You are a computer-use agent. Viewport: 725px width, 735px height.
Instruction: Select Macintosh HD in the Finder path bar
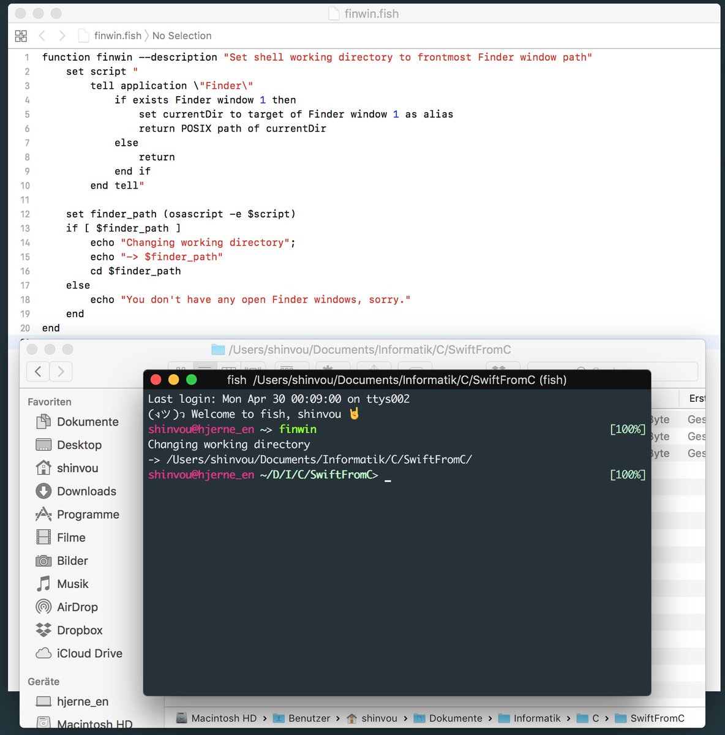(x=216, y=718)
